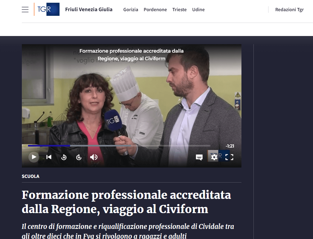Toggle video subtitles captions
Image resolution: width=313 pixels, height=239 pixels.
click(199, 157)
